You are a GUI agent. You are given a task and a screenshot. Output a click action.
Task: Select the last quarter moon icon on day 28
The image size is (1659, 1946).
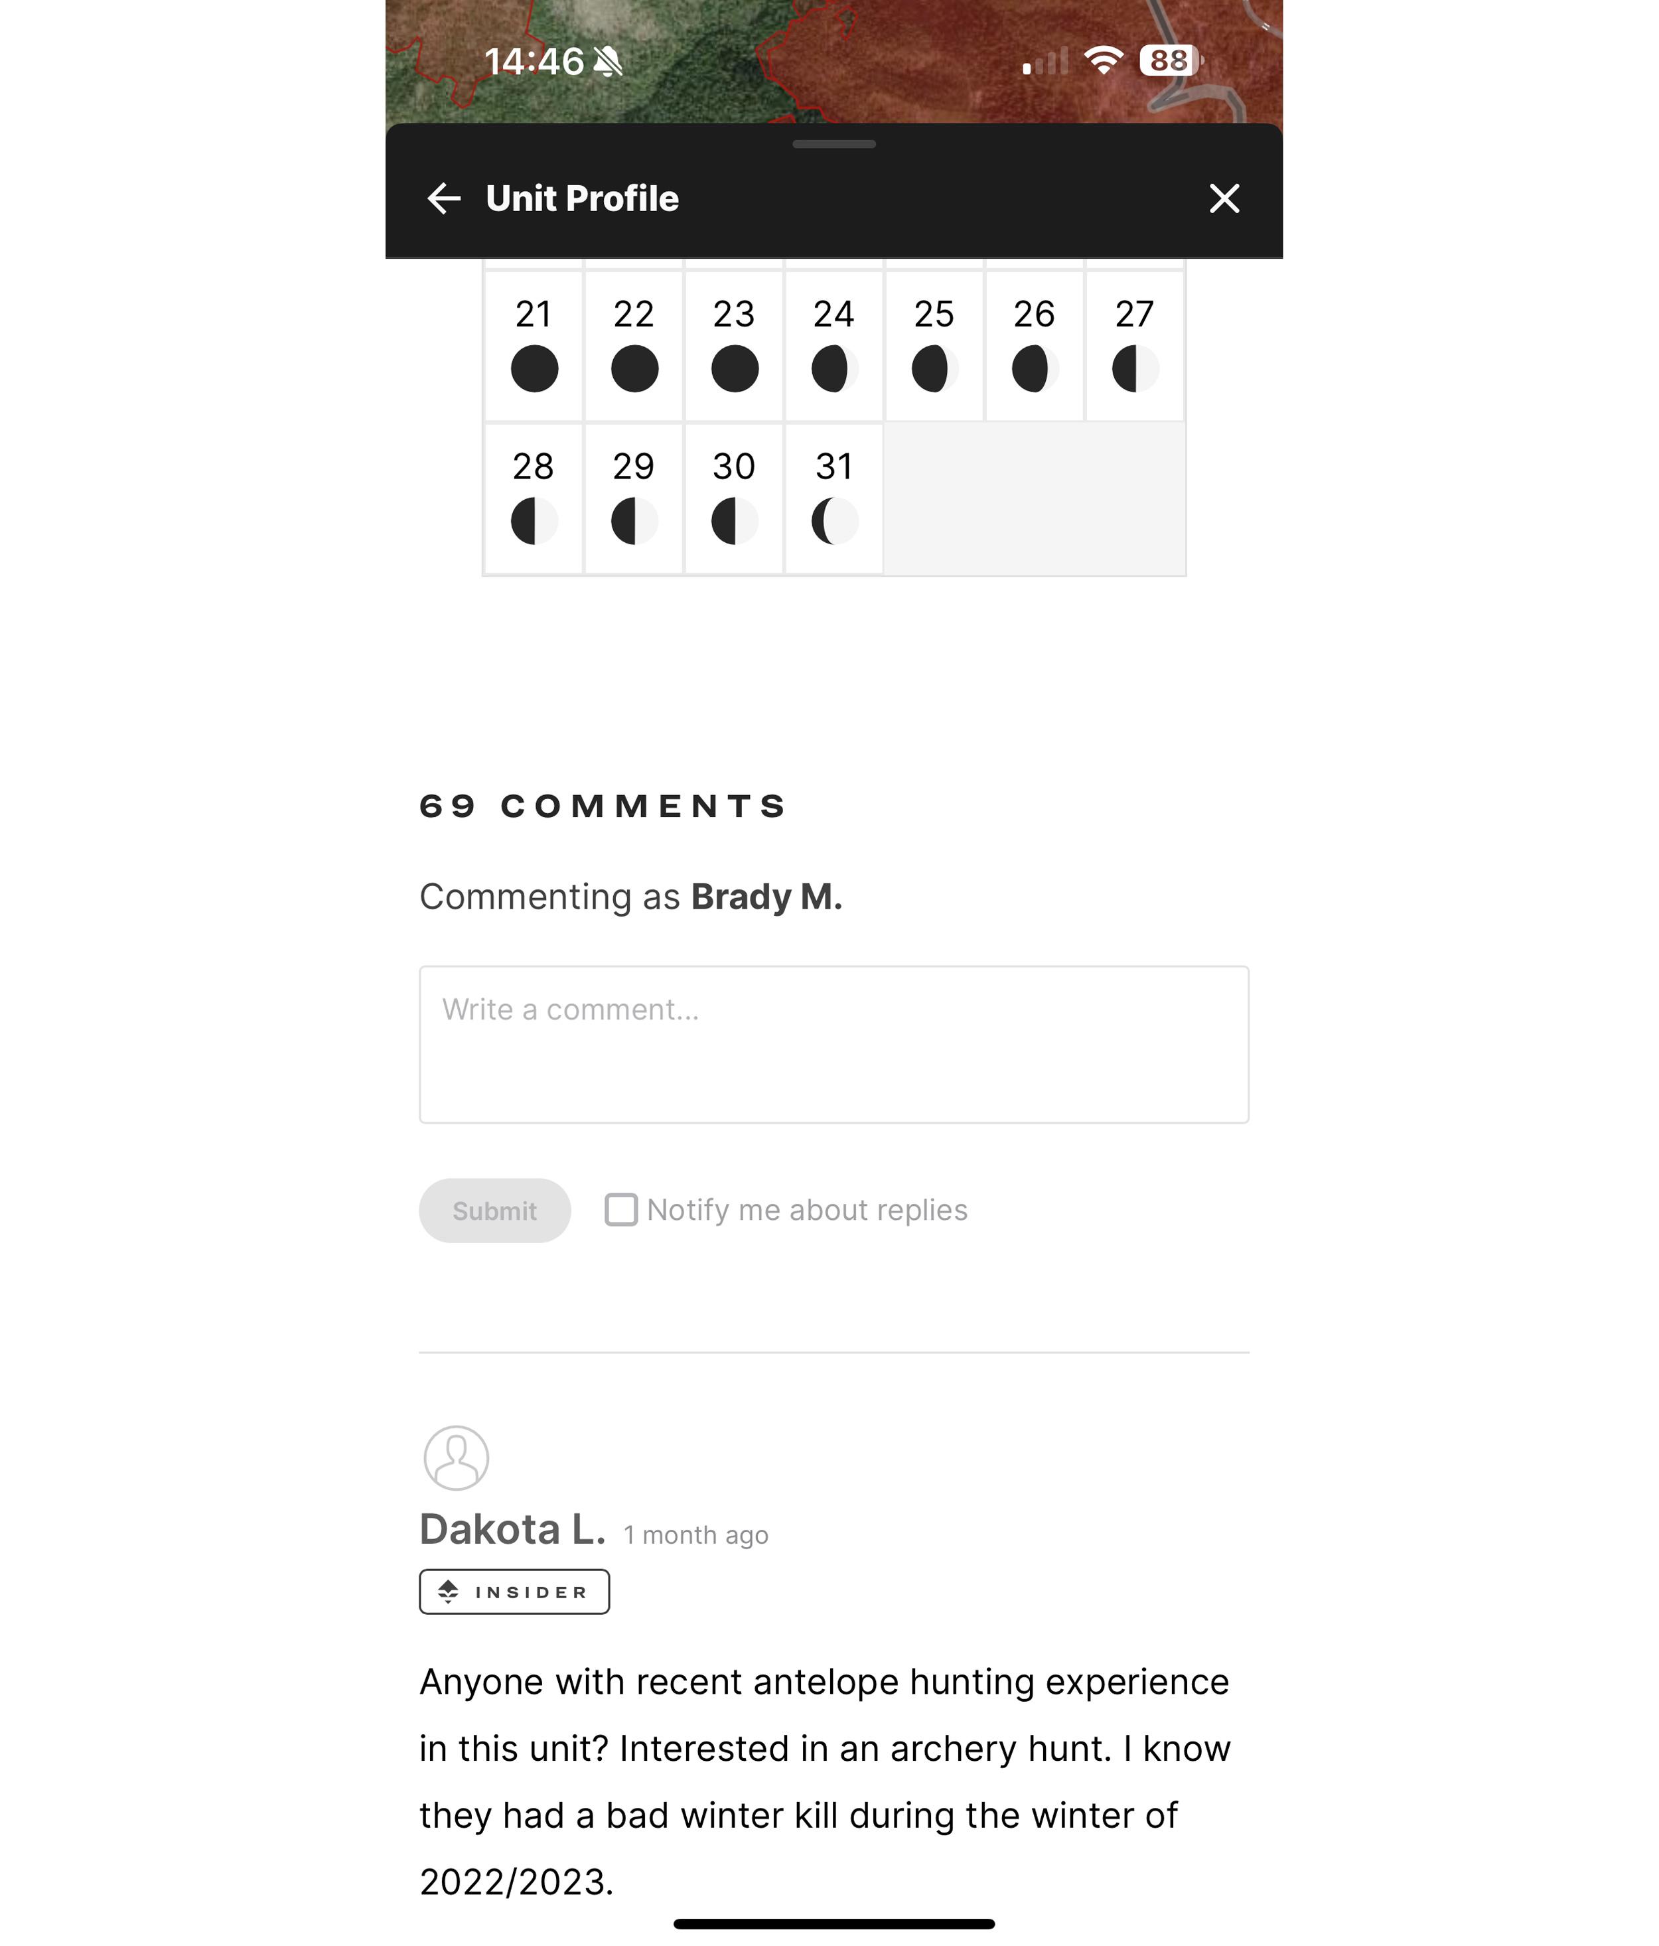(x=534, y=520)
